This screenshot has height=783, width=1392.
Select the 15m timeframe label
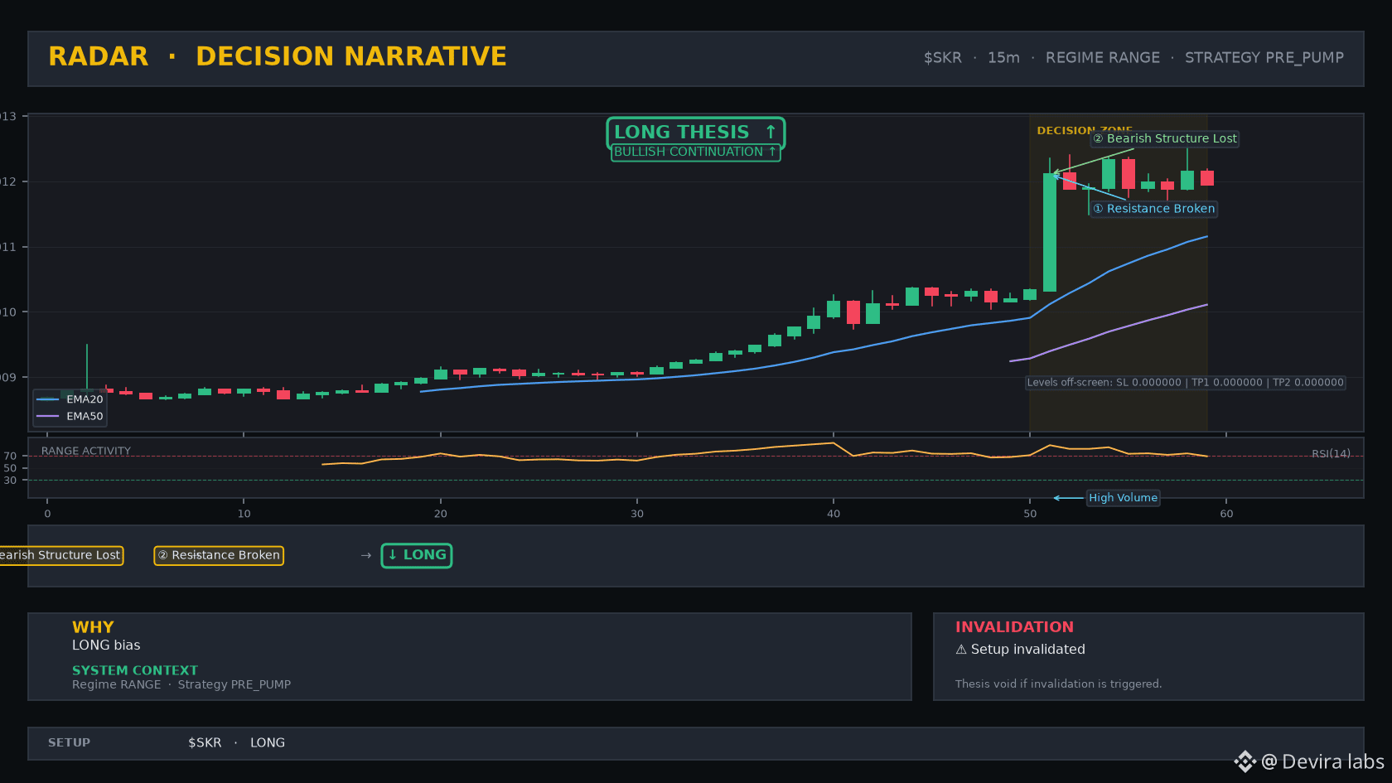(x=1003, y=58)
